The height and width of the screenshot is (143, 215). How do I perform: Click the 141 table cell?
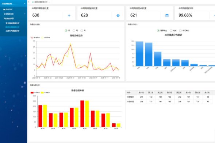[160, 102]
